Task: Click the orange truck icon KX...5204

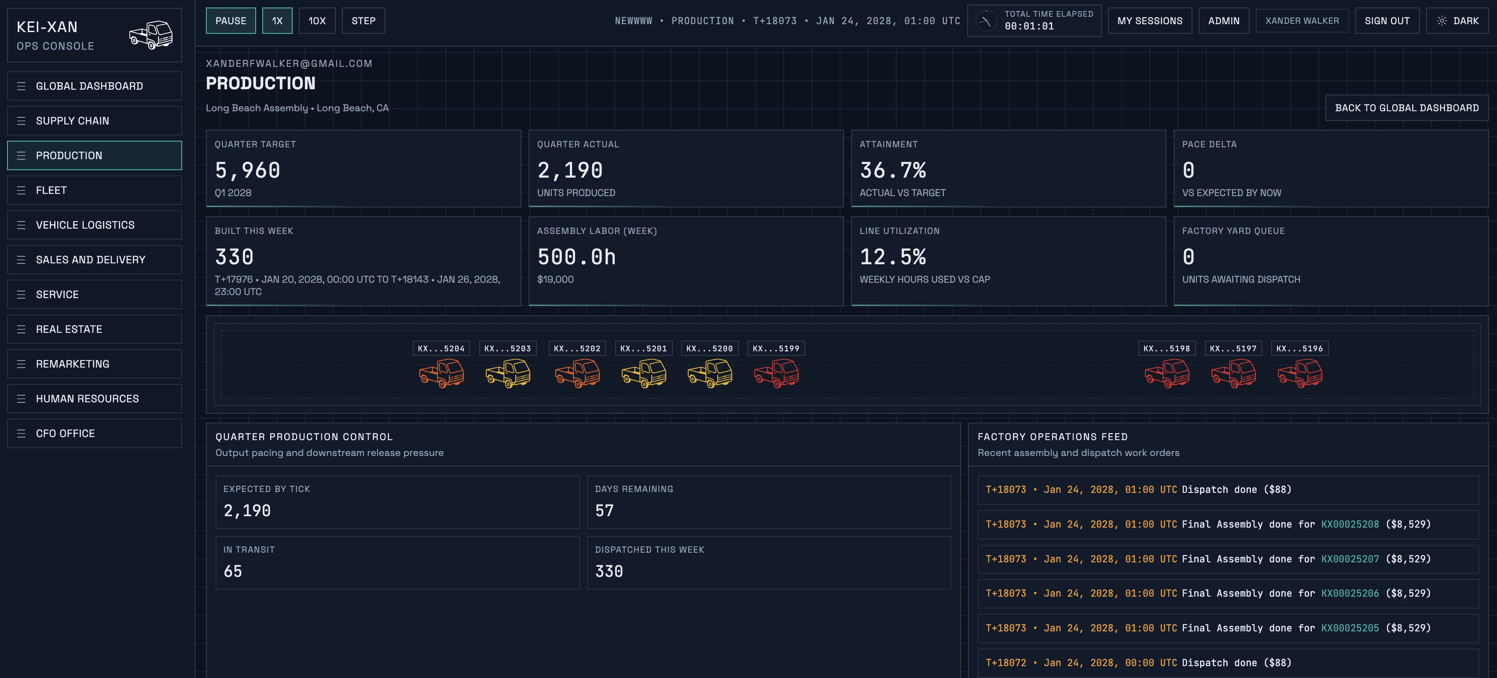Action: point(442,373)
